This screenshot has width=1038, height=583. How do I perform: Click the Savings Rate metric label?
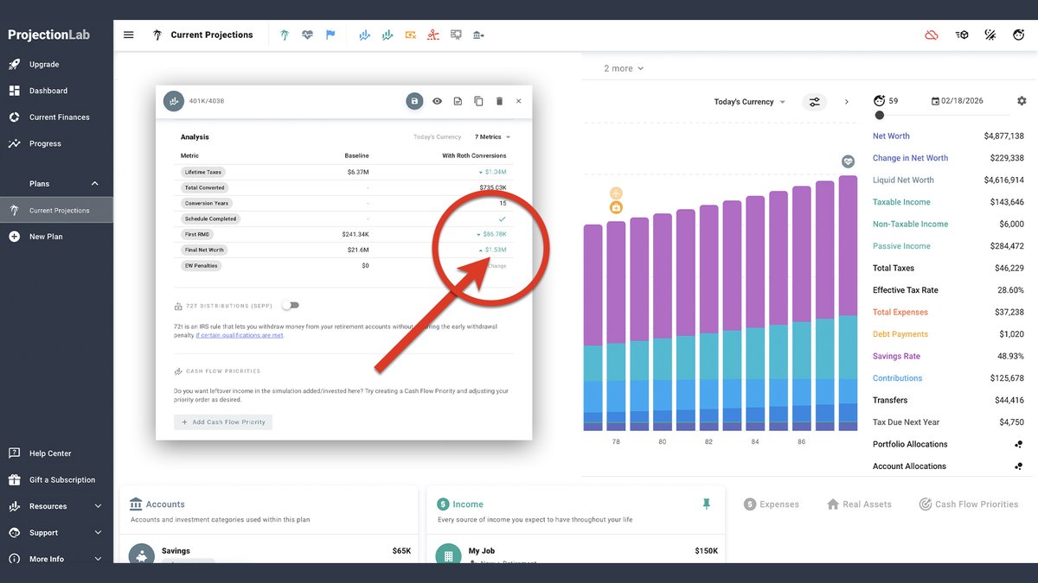coord(896,357)
